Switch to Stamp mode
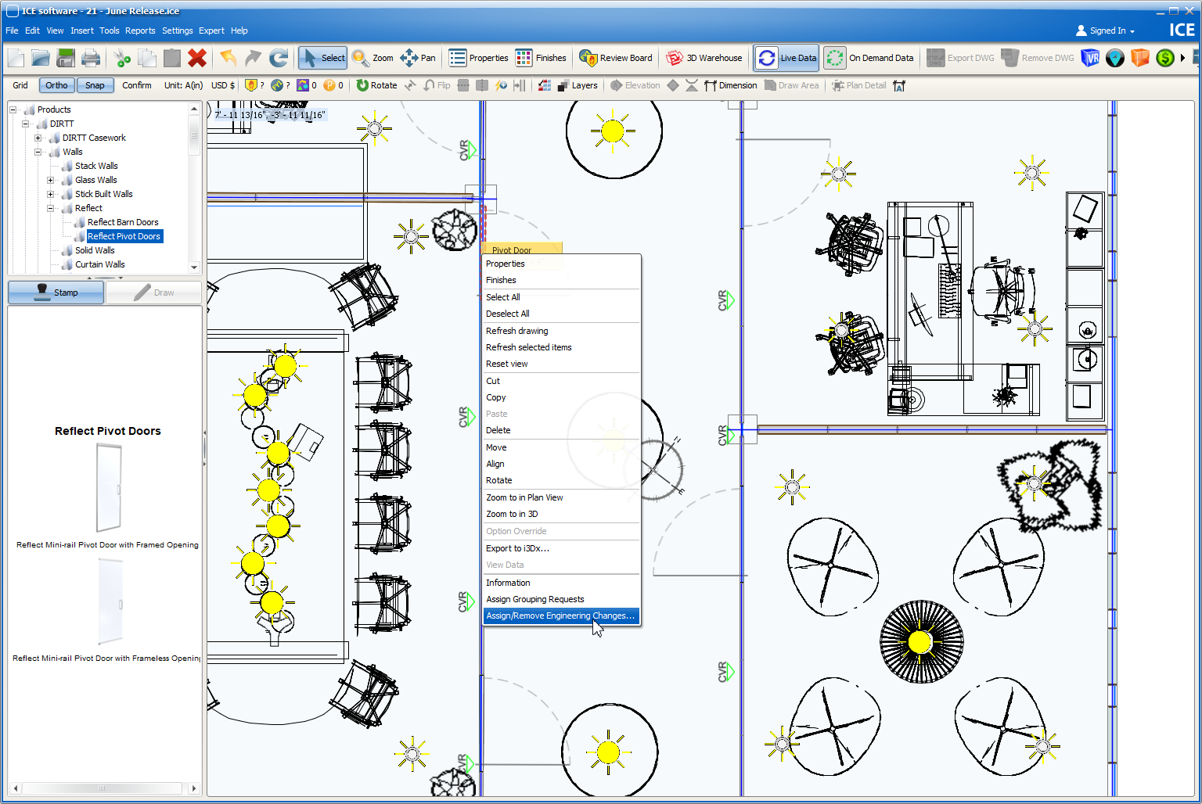This screenshot has height=804, width=1202. 56,293
